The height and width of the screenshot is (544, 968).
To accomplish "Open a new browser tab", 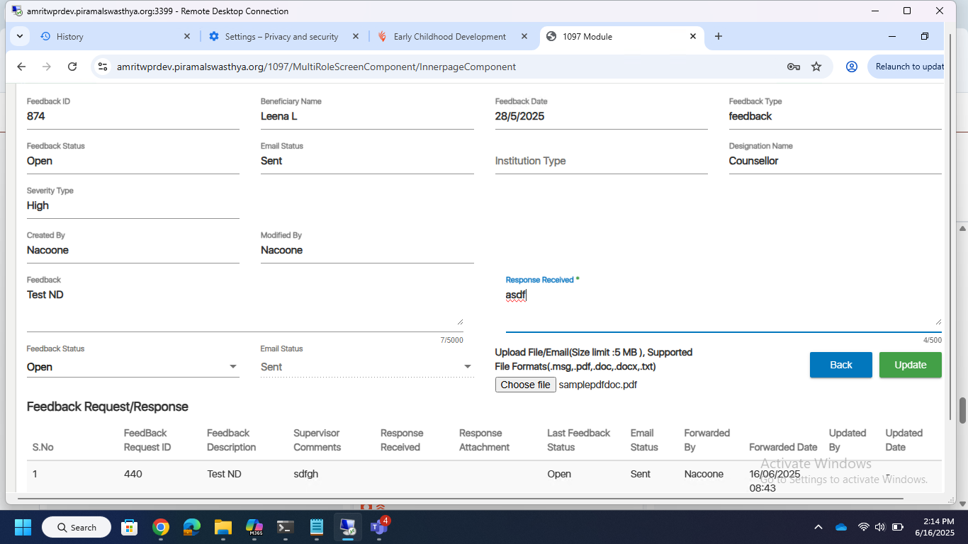I will tap(719, 36).
